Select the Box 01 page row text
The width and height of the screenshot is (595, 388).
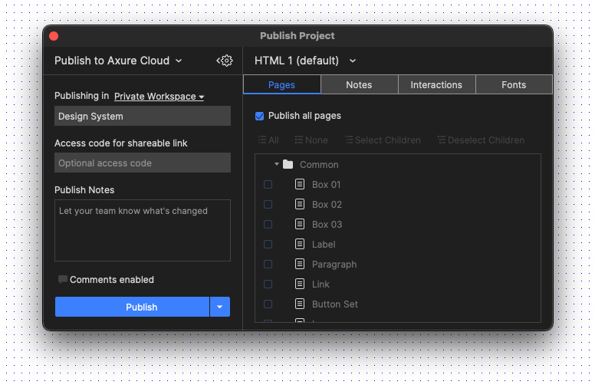[x=327, y=185]
